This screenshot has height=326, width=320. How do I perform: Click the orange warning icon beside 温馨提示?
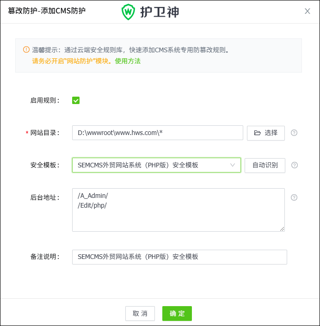(x=26, y=49)
